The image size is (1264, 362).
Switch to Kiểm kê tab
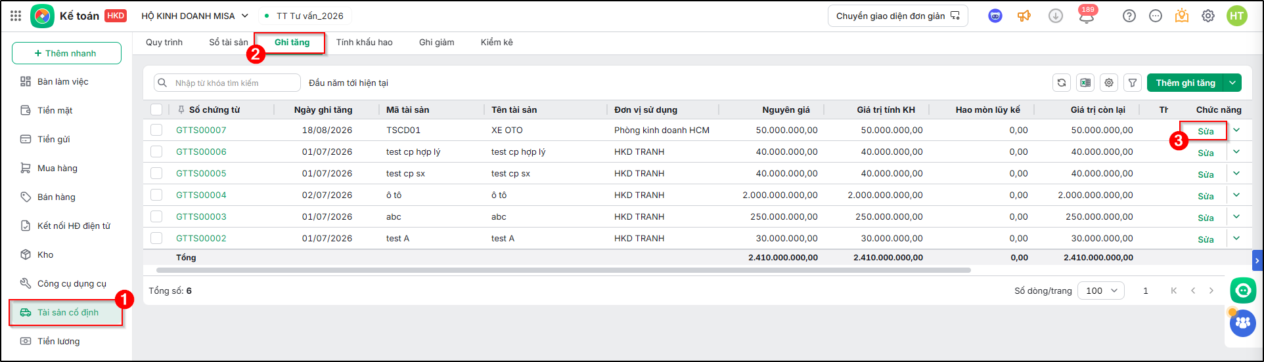click(497, 42)
